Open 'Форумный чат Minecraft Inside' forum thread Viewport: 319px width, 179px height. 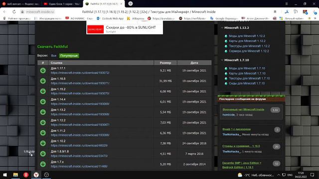point(243,109)
